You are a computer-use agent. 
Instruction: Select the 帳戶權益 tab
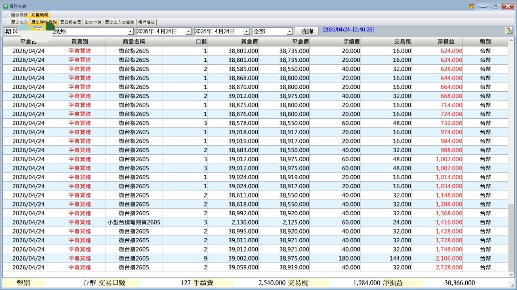click(x=146, y=22)
